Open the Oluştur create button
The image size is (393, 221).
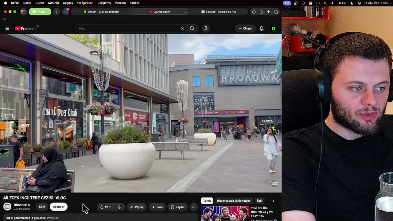coord(245,29)
